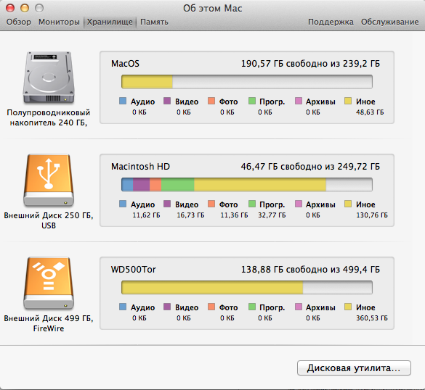
Task: Click 'Внешний Диск 499 ГБ, FireWire' label
Action: coord(49,323)
